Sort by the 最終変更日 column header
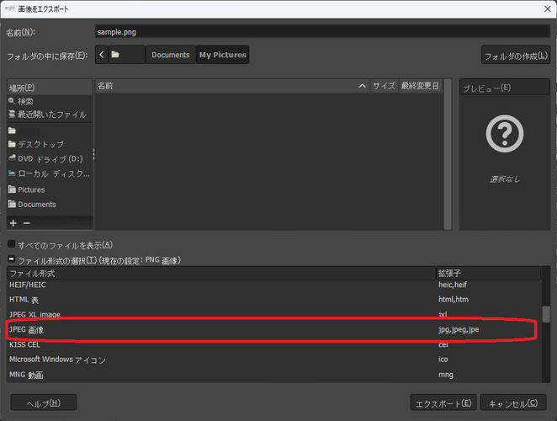Viewport: 557px width, 421px height. (420, 86)
